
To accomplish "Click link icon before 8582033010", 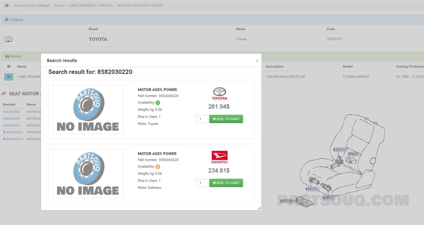I will click(5, 139).
